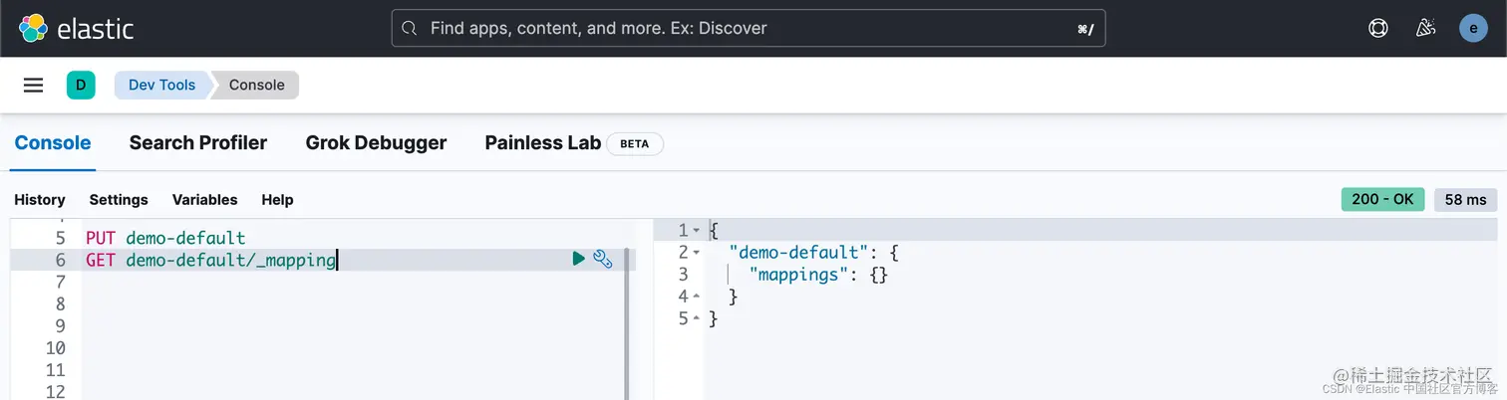
Task: Click the green 'D' space avatar
Action: coord(80,85)
